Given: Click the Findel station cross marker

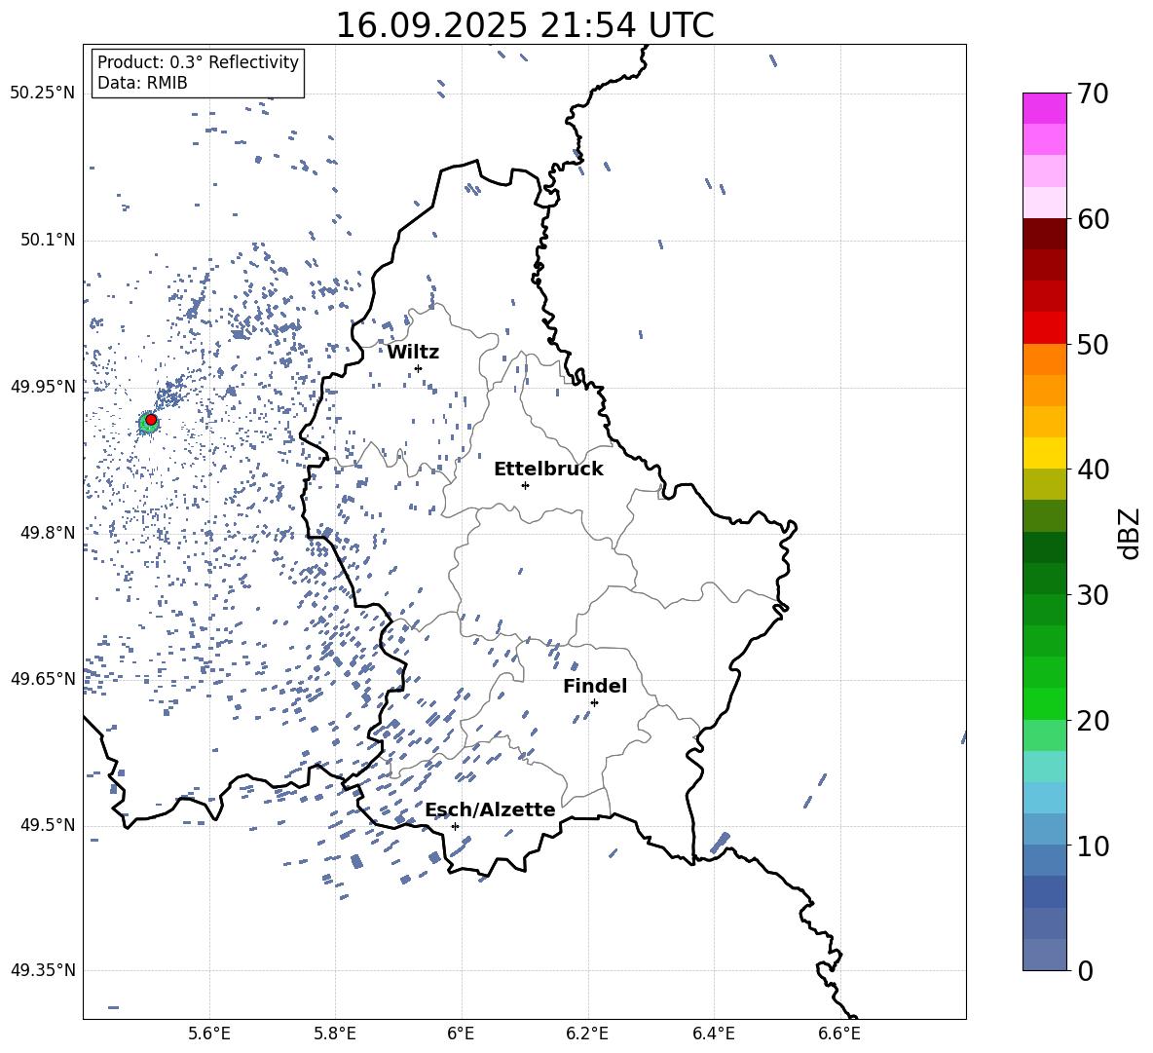Looking at the screenshot, I should (x=594, y=702).
